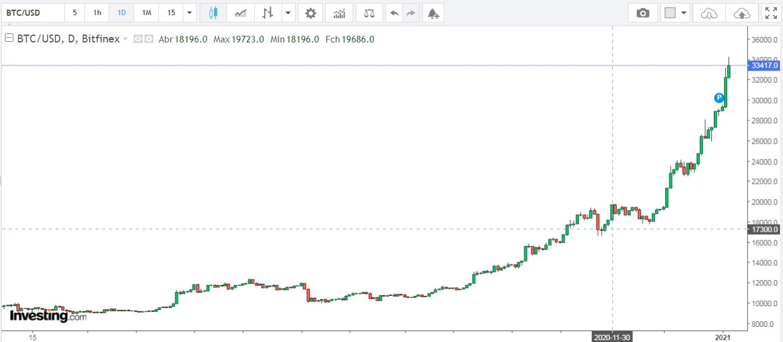This screenshot has height=342, width=783.
Task: Save chart layout to cloud
Action: [x=742, y=13]
